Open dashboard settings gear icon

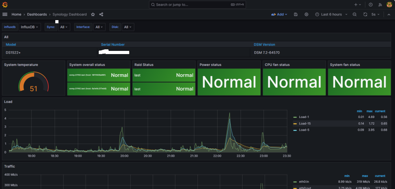(x=307, y=14)
